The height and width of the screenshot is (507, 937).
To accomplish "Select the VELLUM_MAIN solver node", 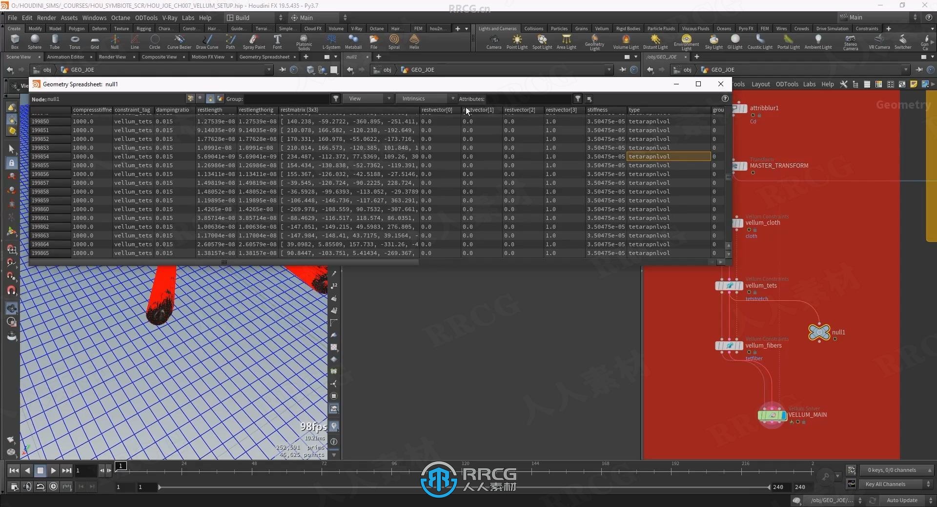I will coord(772,415).
